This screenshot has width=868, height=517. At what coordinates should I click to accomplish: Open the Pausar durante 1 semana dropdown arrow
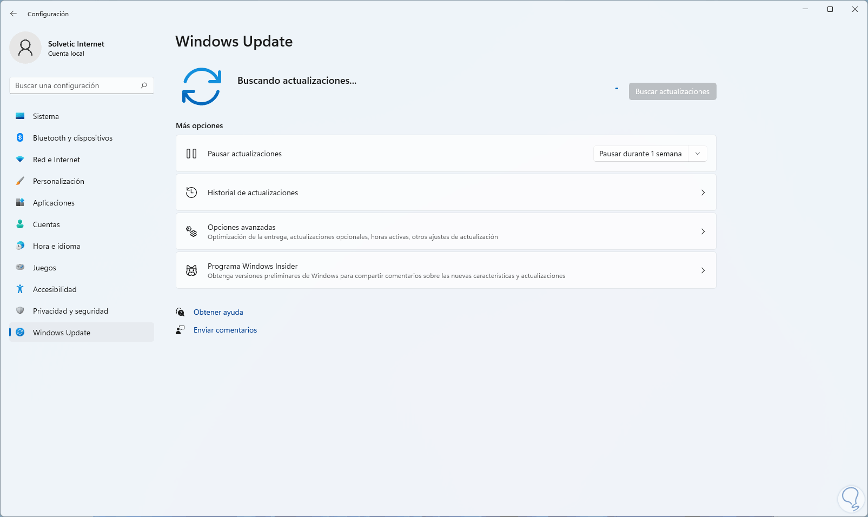pyautogui.click(x=698, y=154)
